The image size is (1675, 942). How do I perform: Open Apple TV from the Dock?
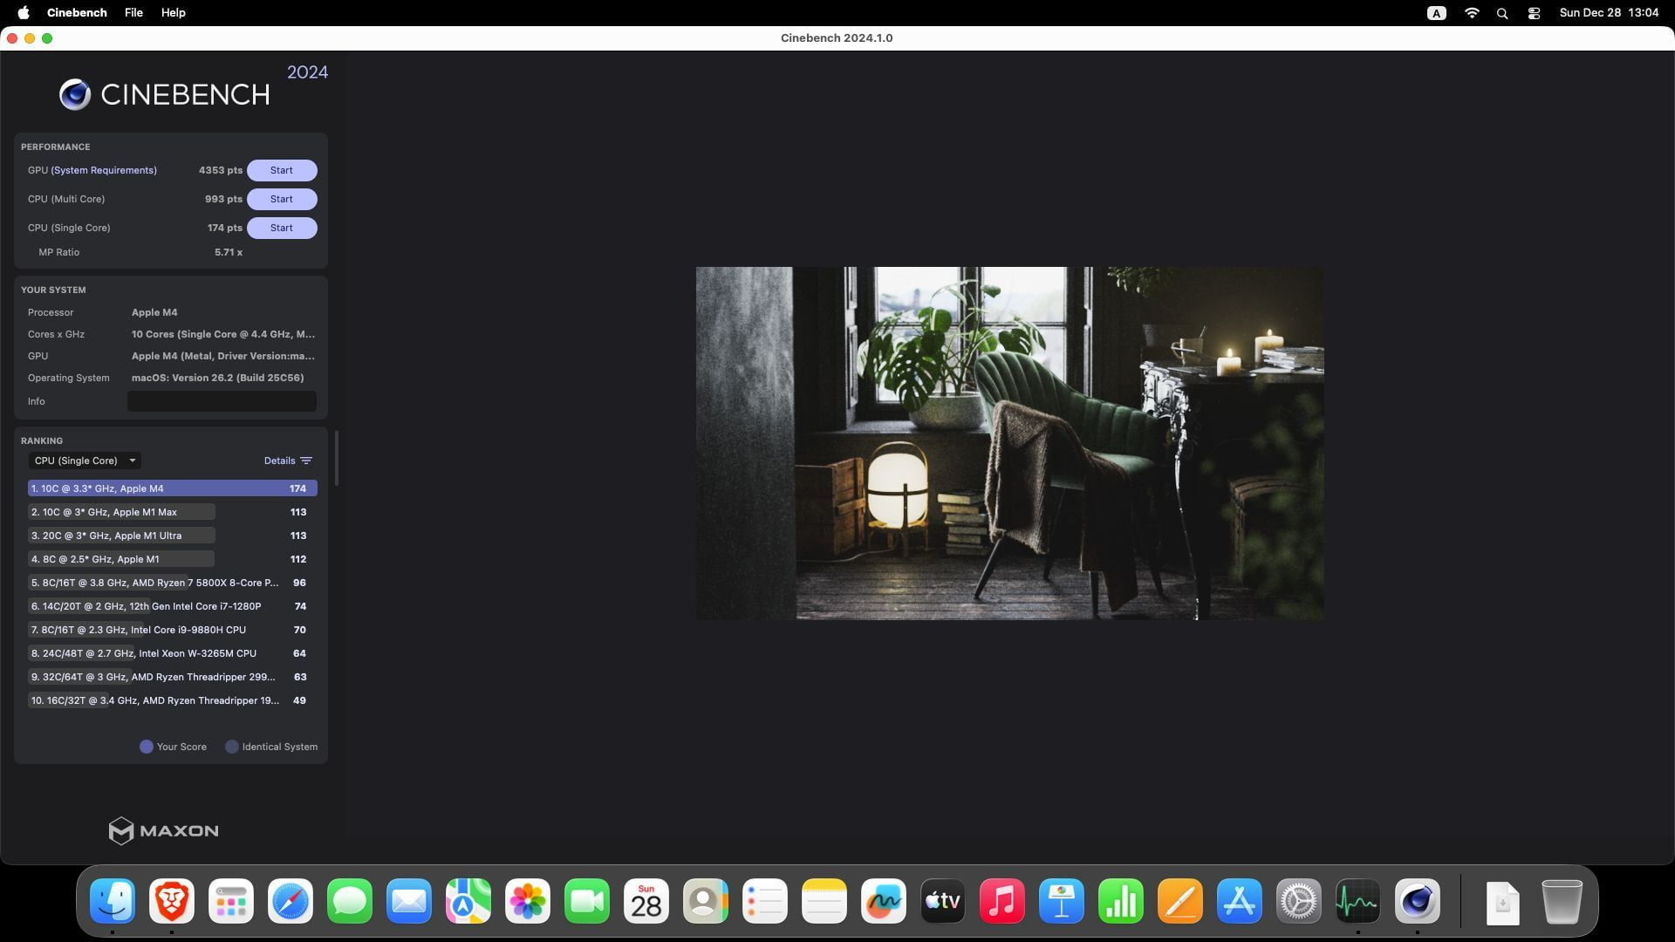[x=943, y=901]
